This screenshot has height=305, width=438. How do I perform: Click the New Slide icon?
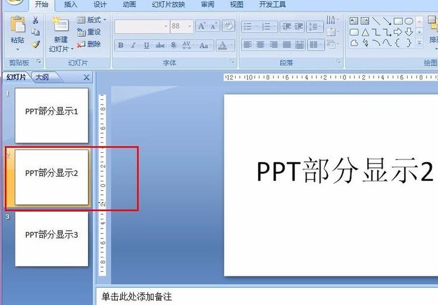click(x=61, y=24)
